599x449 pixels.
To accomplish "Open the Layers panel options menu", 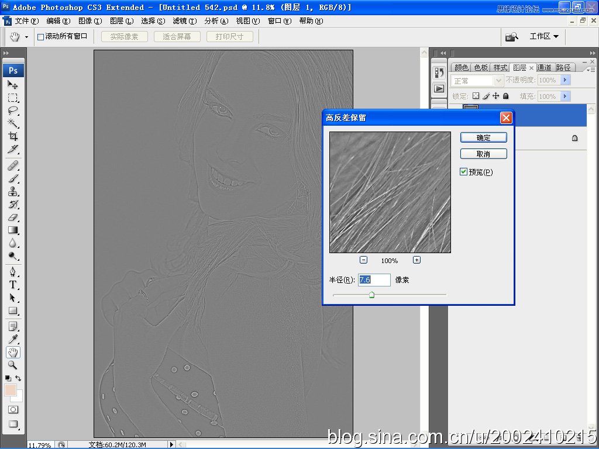I will click(x=591, y=70).
